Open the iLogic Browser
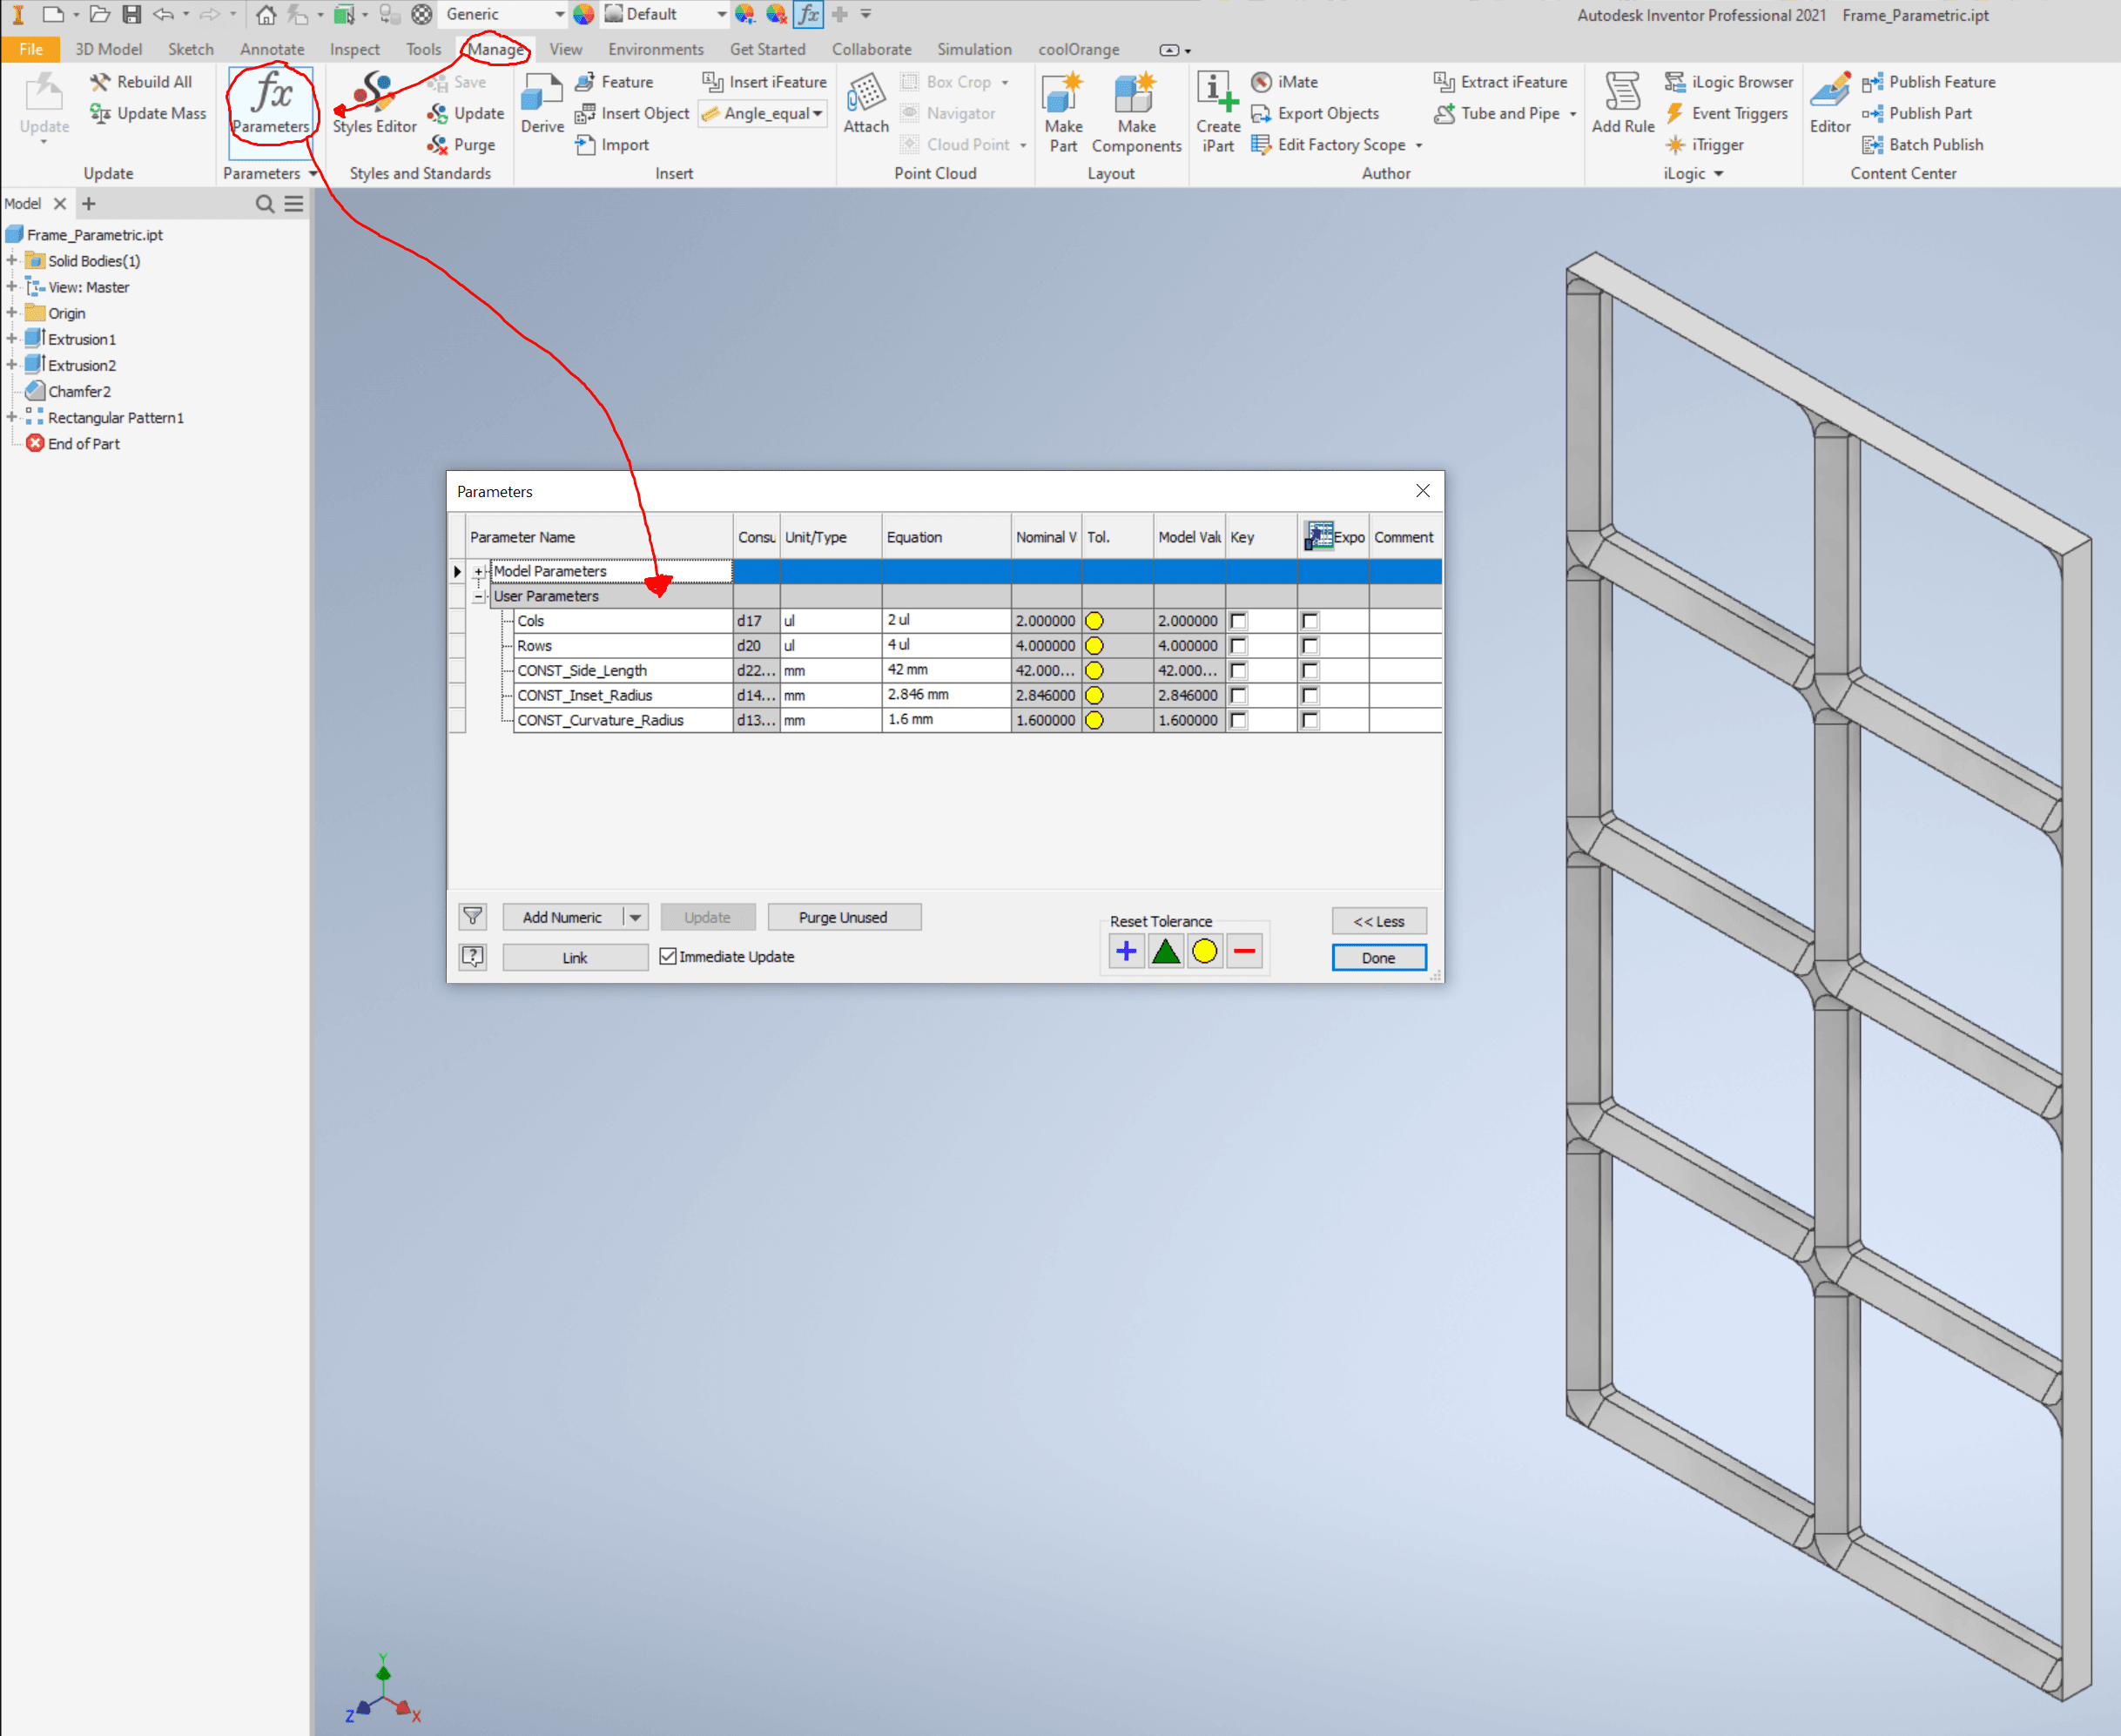Viewport: 2121px width, 1736px height. pyautogui.click(x=1729, y=82)
